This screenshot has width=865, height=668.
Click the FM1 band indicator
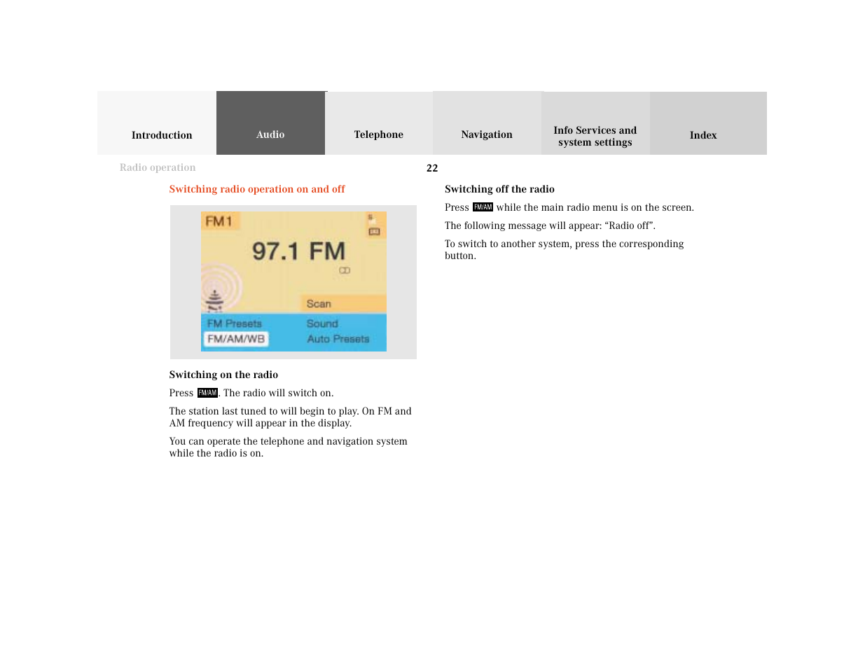point(220,221)
